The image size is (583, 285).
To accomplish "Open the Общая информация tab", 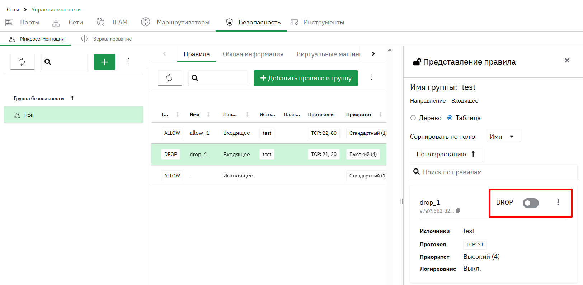I will pos(253,54).
